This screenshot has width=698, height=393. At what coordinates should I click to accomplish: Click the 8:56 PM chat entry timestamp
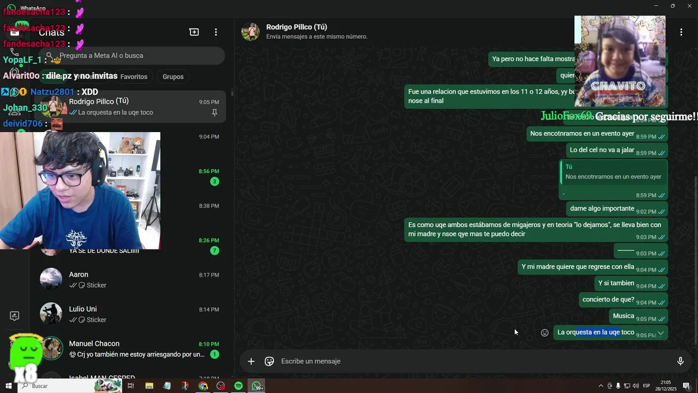click(209, 171)
